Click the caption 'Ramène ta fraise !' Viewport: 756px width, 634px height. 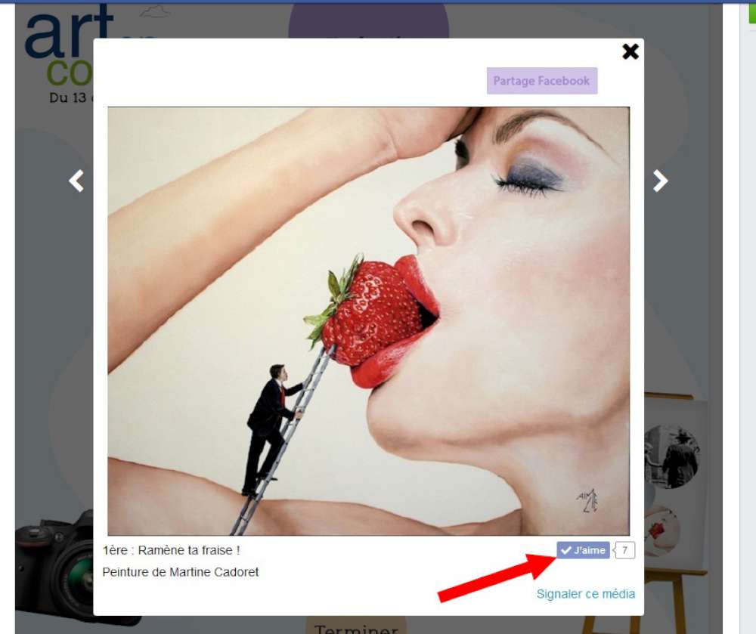click(x=189, y=550)
